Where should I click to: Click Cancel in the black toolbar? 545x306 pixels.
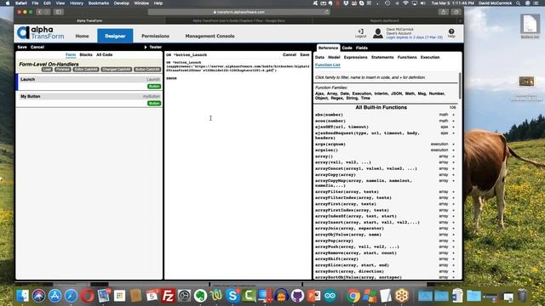37,48
